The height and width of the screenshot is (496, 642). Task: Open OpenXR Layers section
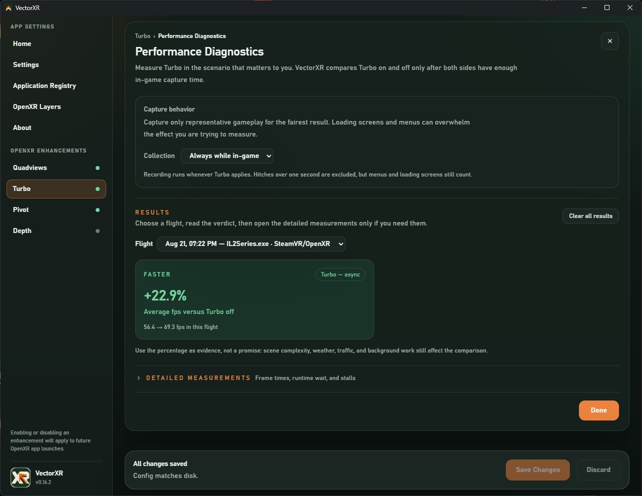pyautogui.click(x=37, y=107)
